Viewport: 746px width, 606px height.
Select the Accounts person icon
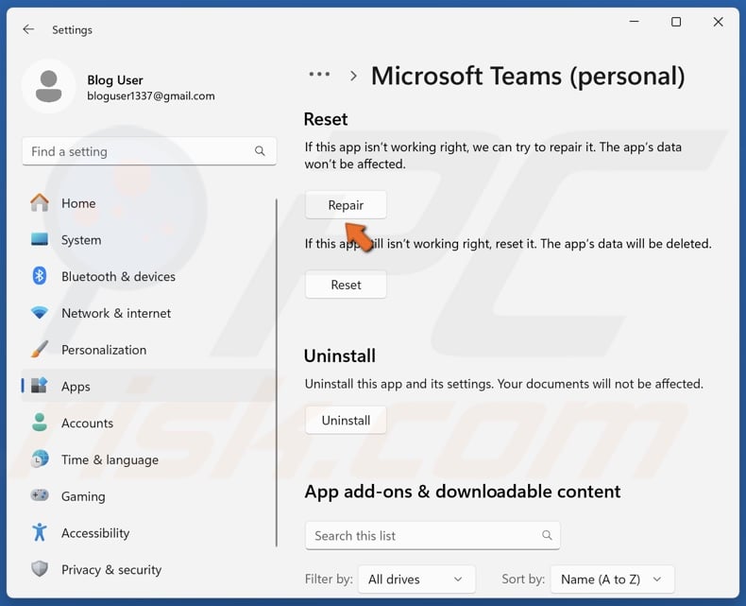pos(40,423)
